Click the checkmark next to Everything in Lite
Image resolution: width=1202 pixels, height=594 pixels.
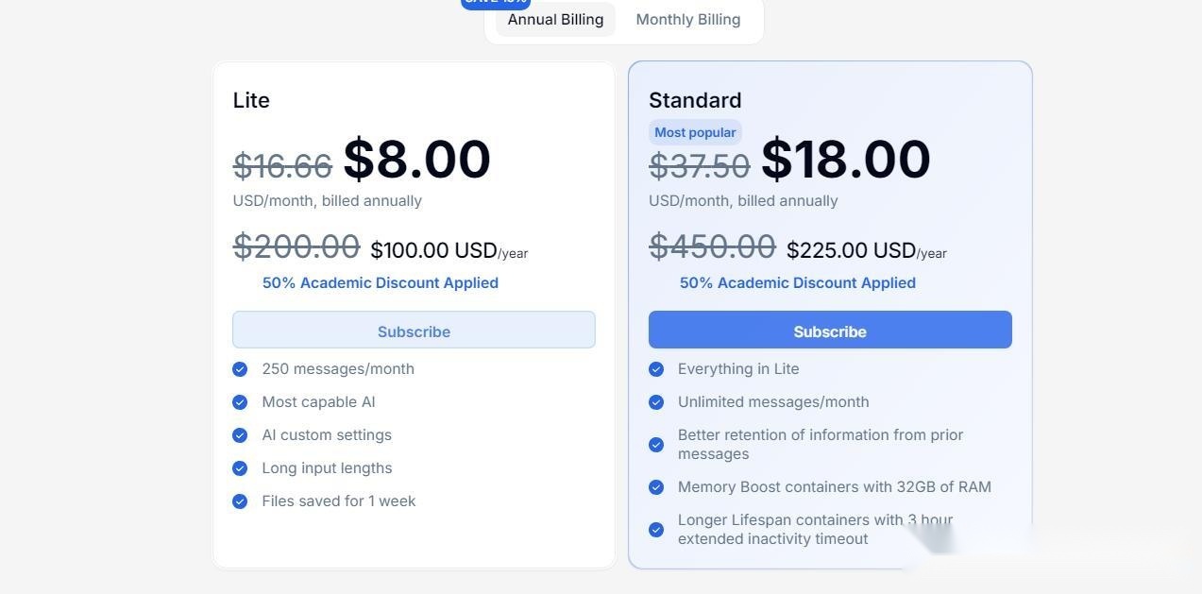pos(656,369)
